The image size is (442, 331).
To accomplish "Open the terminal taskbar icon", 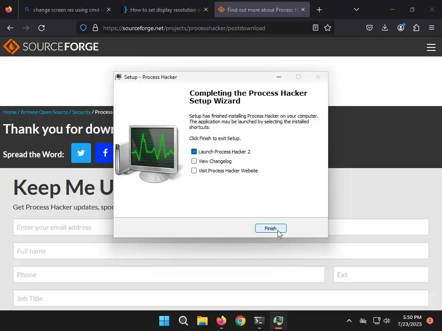I will pos(259,321).
